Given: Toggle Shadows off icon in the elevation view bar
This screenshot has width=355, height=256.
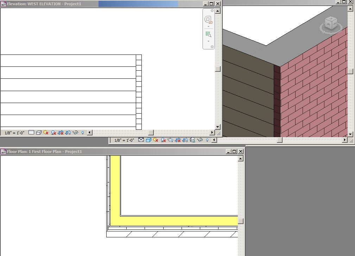Looking at the screenshot, I should [53, 133].
